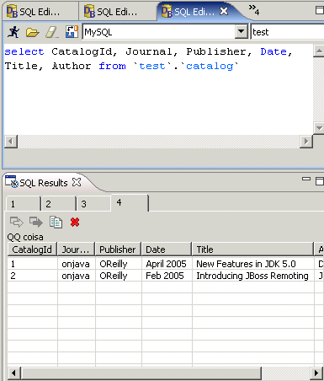Select results tab 4
Image resolution: width=324 pixels, height=381 pixels.
(x=130, y=202)
